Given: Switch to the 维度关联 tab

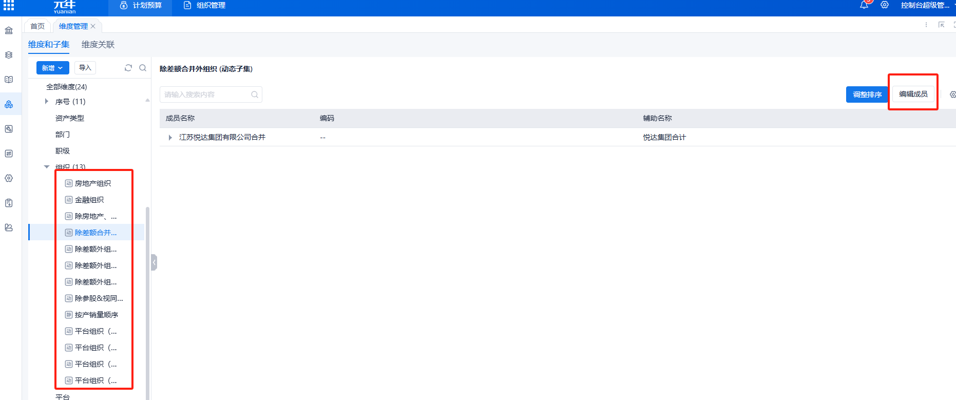Looking at the screenshot, I should click(98, 45).
